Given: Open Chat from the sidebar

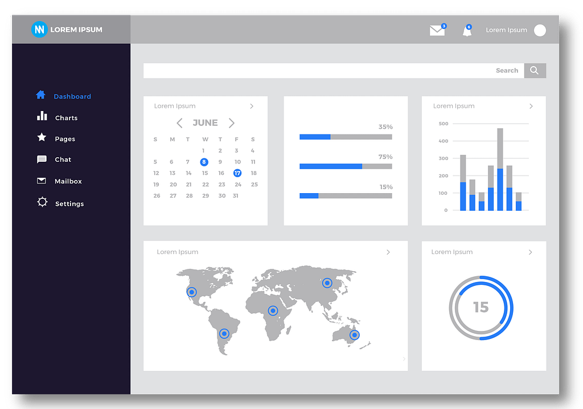Looking at the screenshot, I should click(42, 159).
